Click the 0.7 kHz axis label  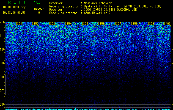pyautogui.click(x=2, y=91)
